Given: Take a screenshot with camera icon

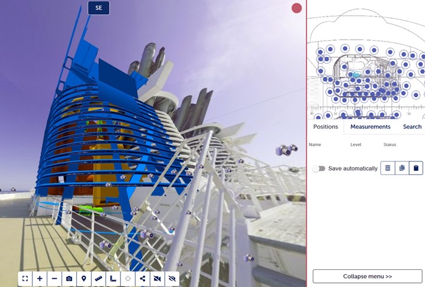Looking at the screenshot, I should [69, 279].
